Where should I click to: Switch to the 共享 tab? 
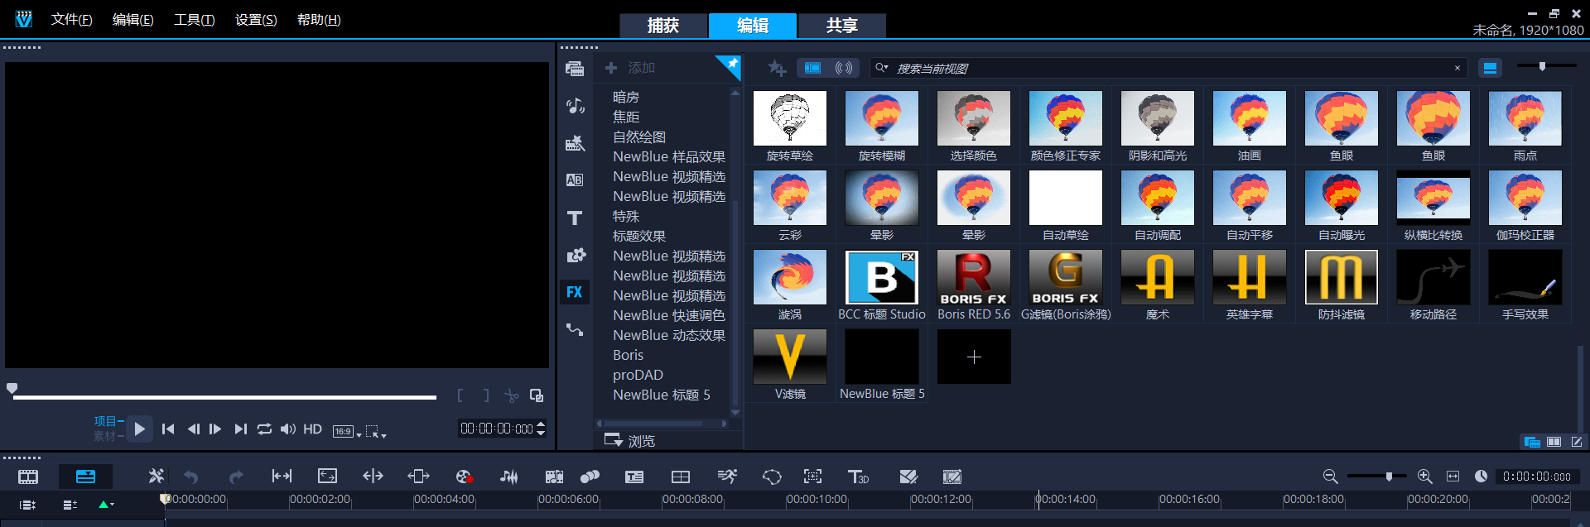coord(841,26)
